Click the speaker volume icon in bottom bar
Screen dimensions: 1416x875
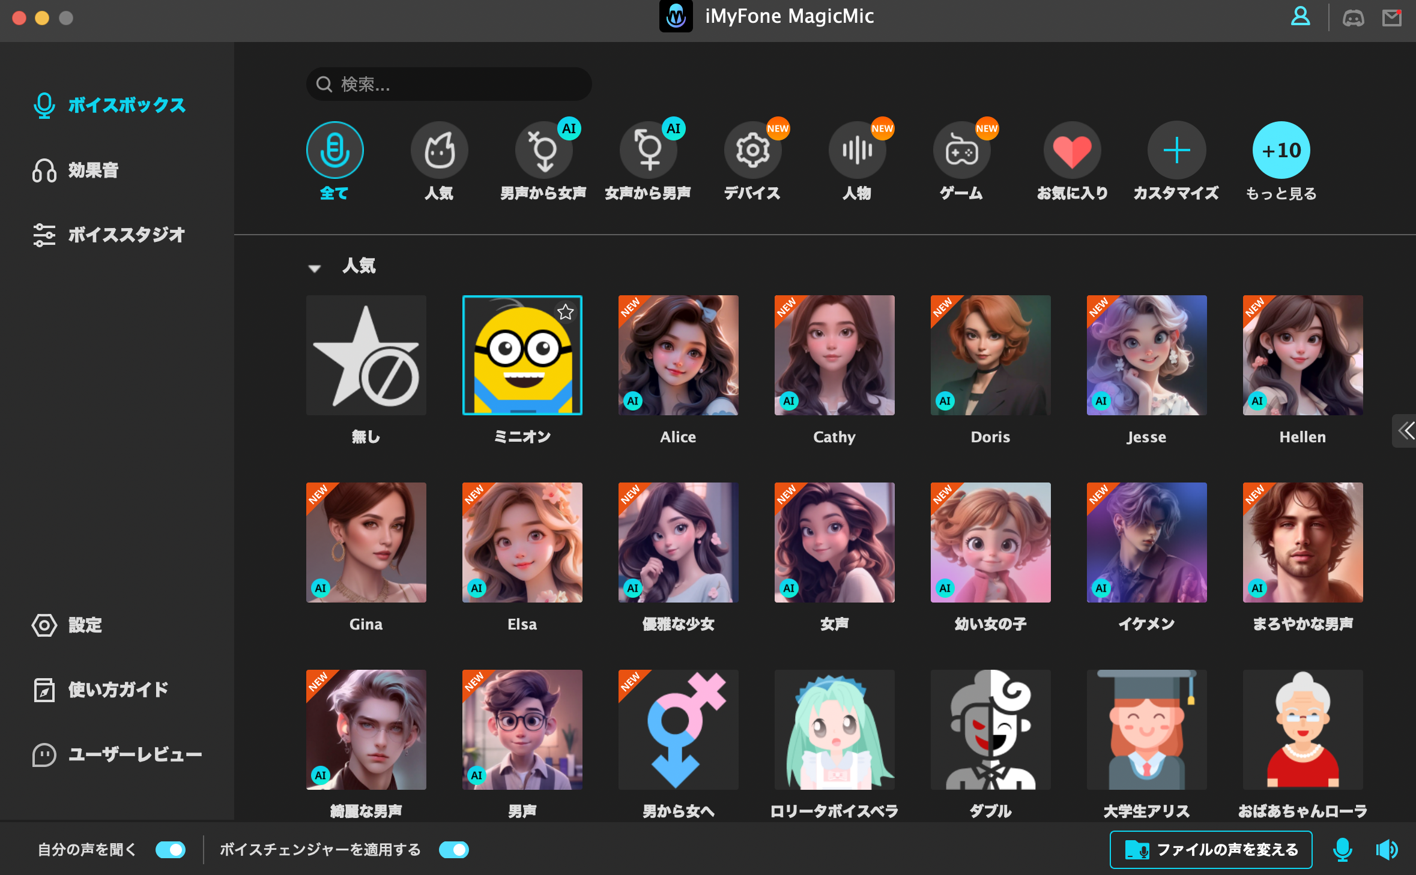click(x=1387, y=850)
